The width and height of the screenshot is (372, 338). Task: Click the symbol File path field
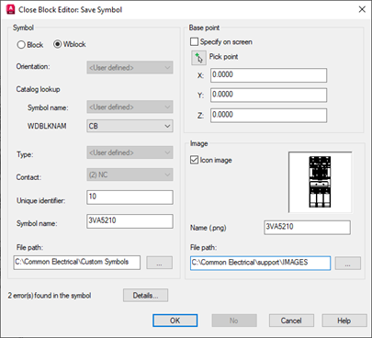click(x=77, y=263)
